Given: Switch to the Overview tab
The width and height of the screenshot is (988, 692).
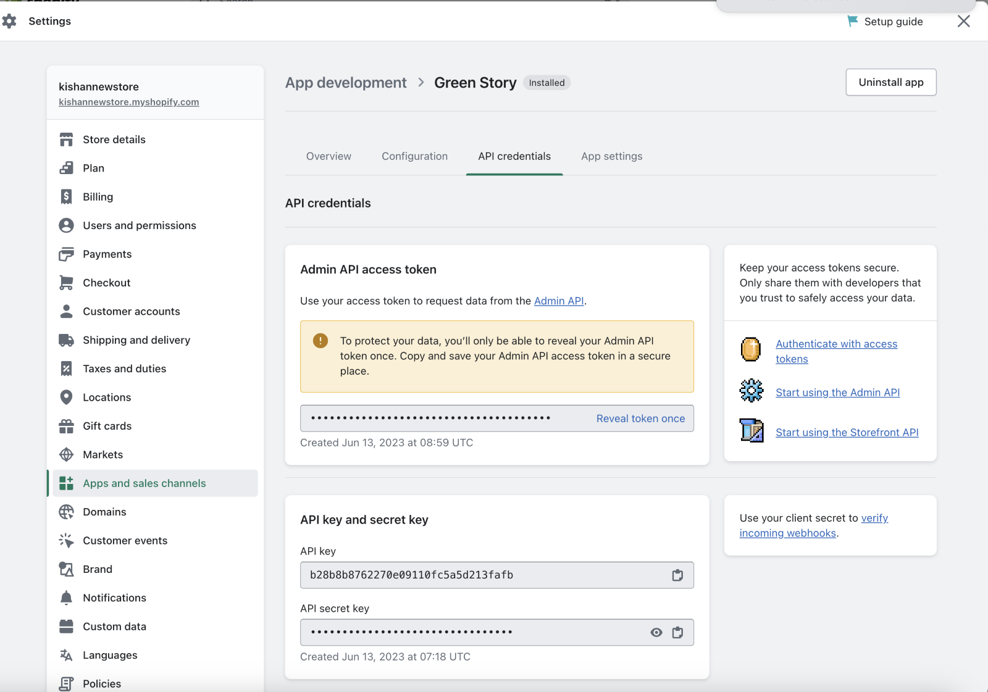Looking at the screenshot, I should click(329, 156).
